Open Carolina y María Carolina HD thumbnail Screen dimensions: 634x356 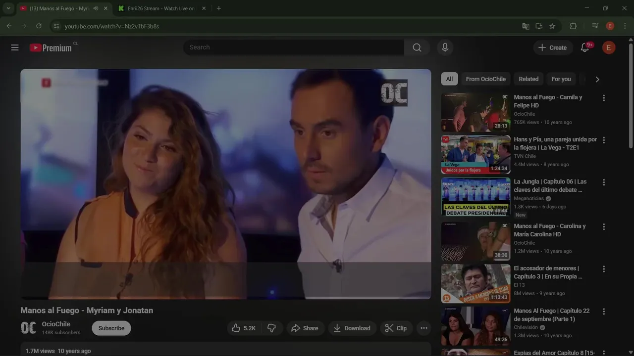click(x=475, y=241)
